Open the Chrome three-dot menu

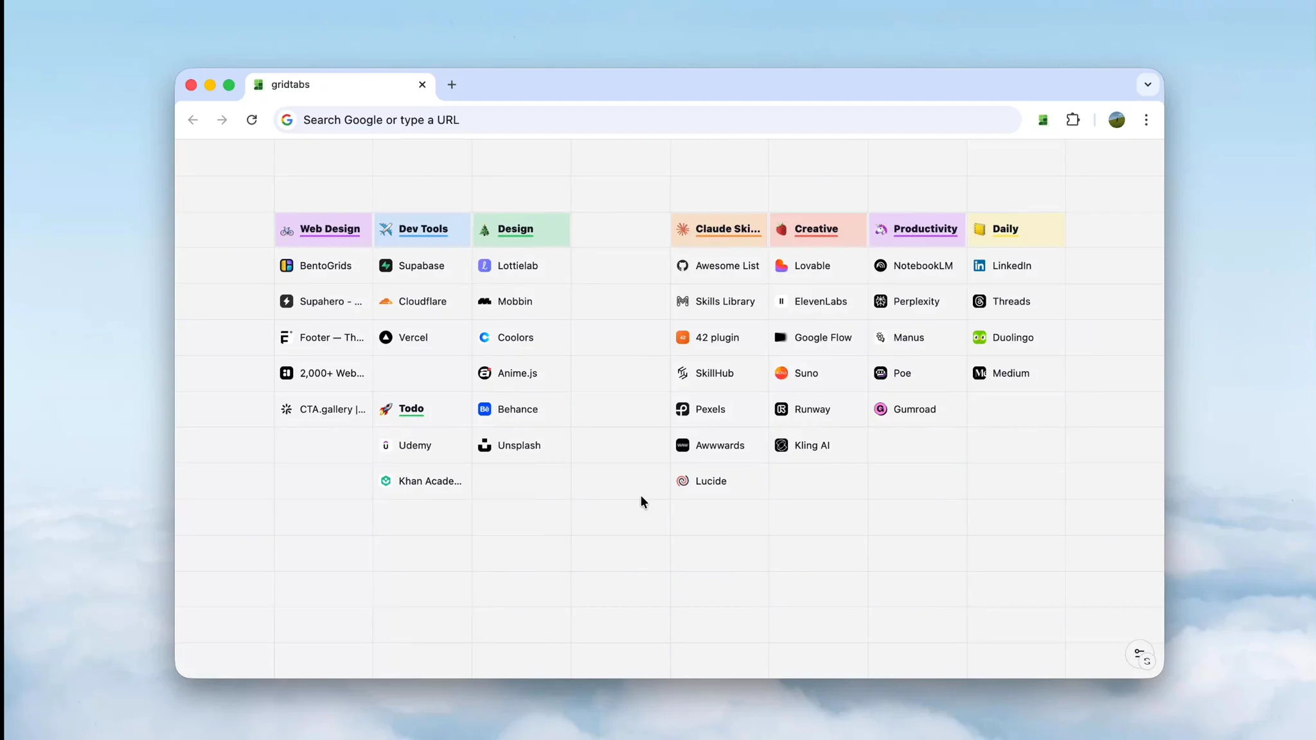[x=1146, y=119]
